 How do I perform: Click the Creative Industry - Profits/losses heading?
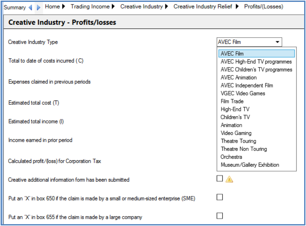(62, 22)
